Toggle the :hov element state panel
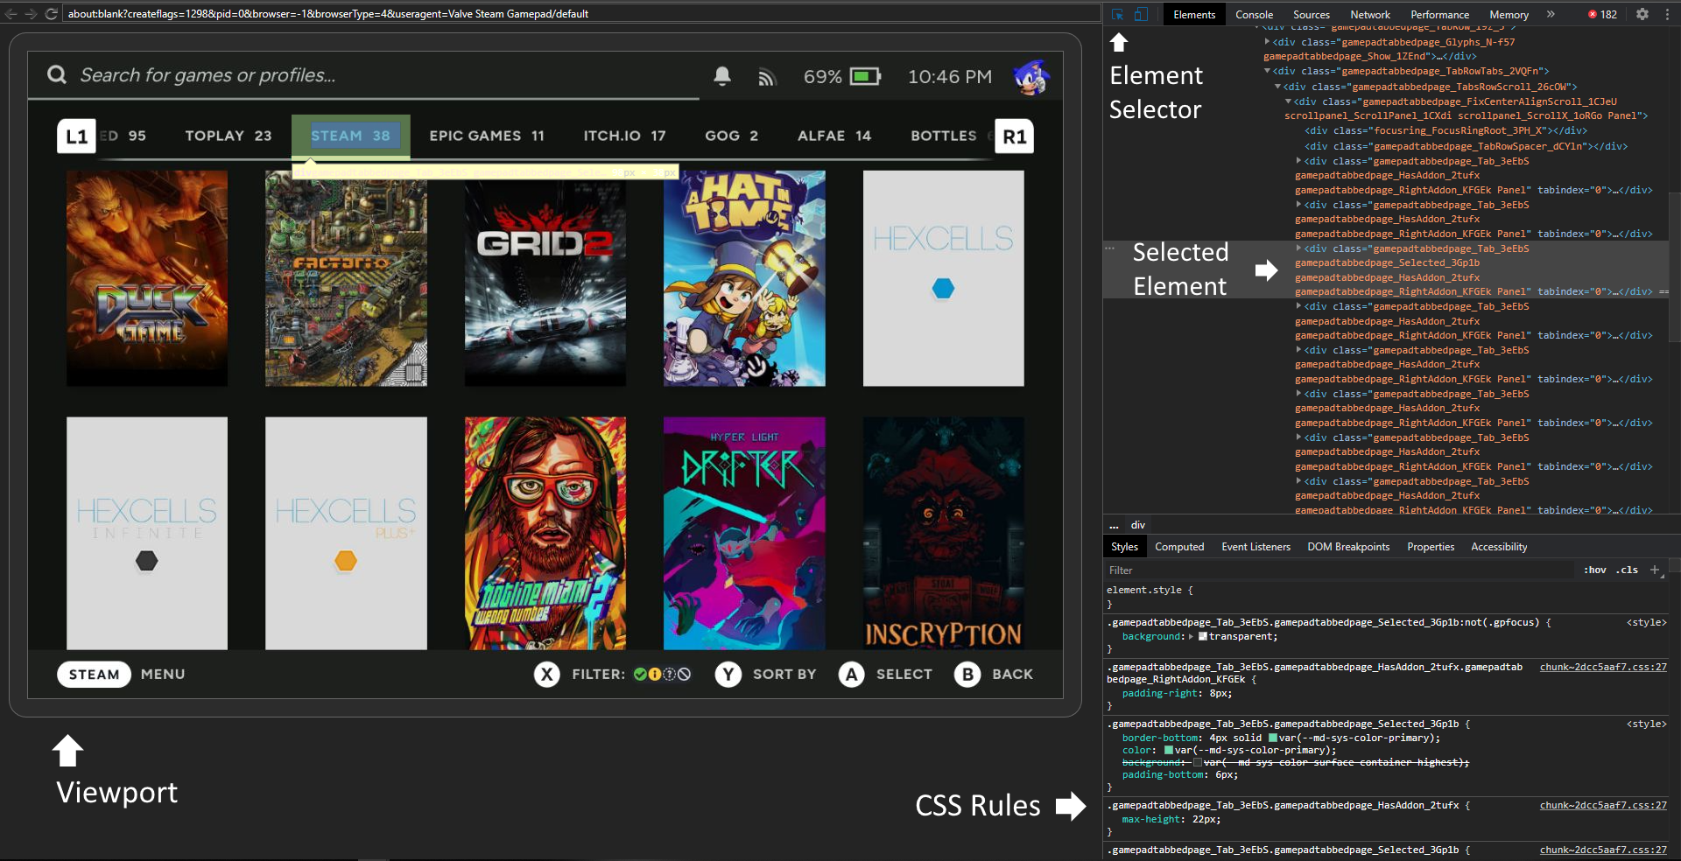 1594,570
